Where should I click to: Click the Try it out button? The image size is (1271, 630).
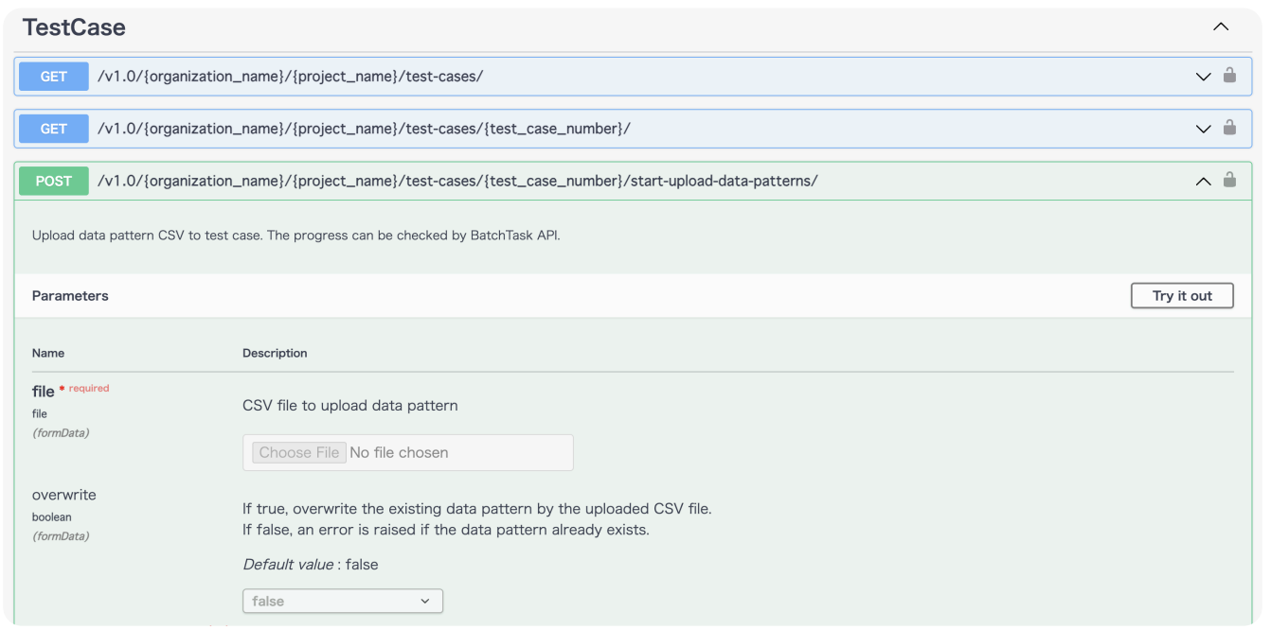tap(1182, 295)
